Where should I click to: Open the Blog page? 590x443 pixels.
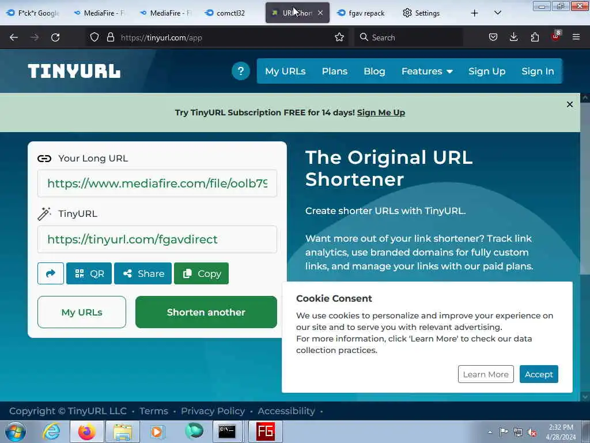point(375,71)
